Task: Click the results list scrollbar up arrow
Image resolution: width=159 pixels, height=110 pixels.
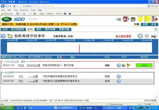Action: (x=156, y=61)
